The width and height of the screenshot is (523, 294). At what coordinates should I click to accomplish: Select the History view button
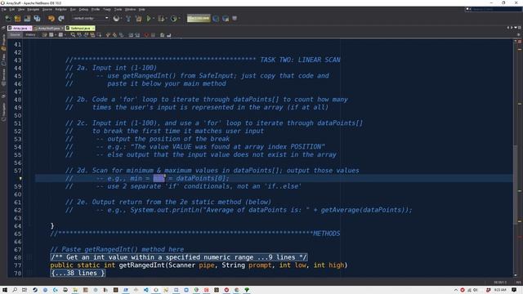(x=30, y=34)
